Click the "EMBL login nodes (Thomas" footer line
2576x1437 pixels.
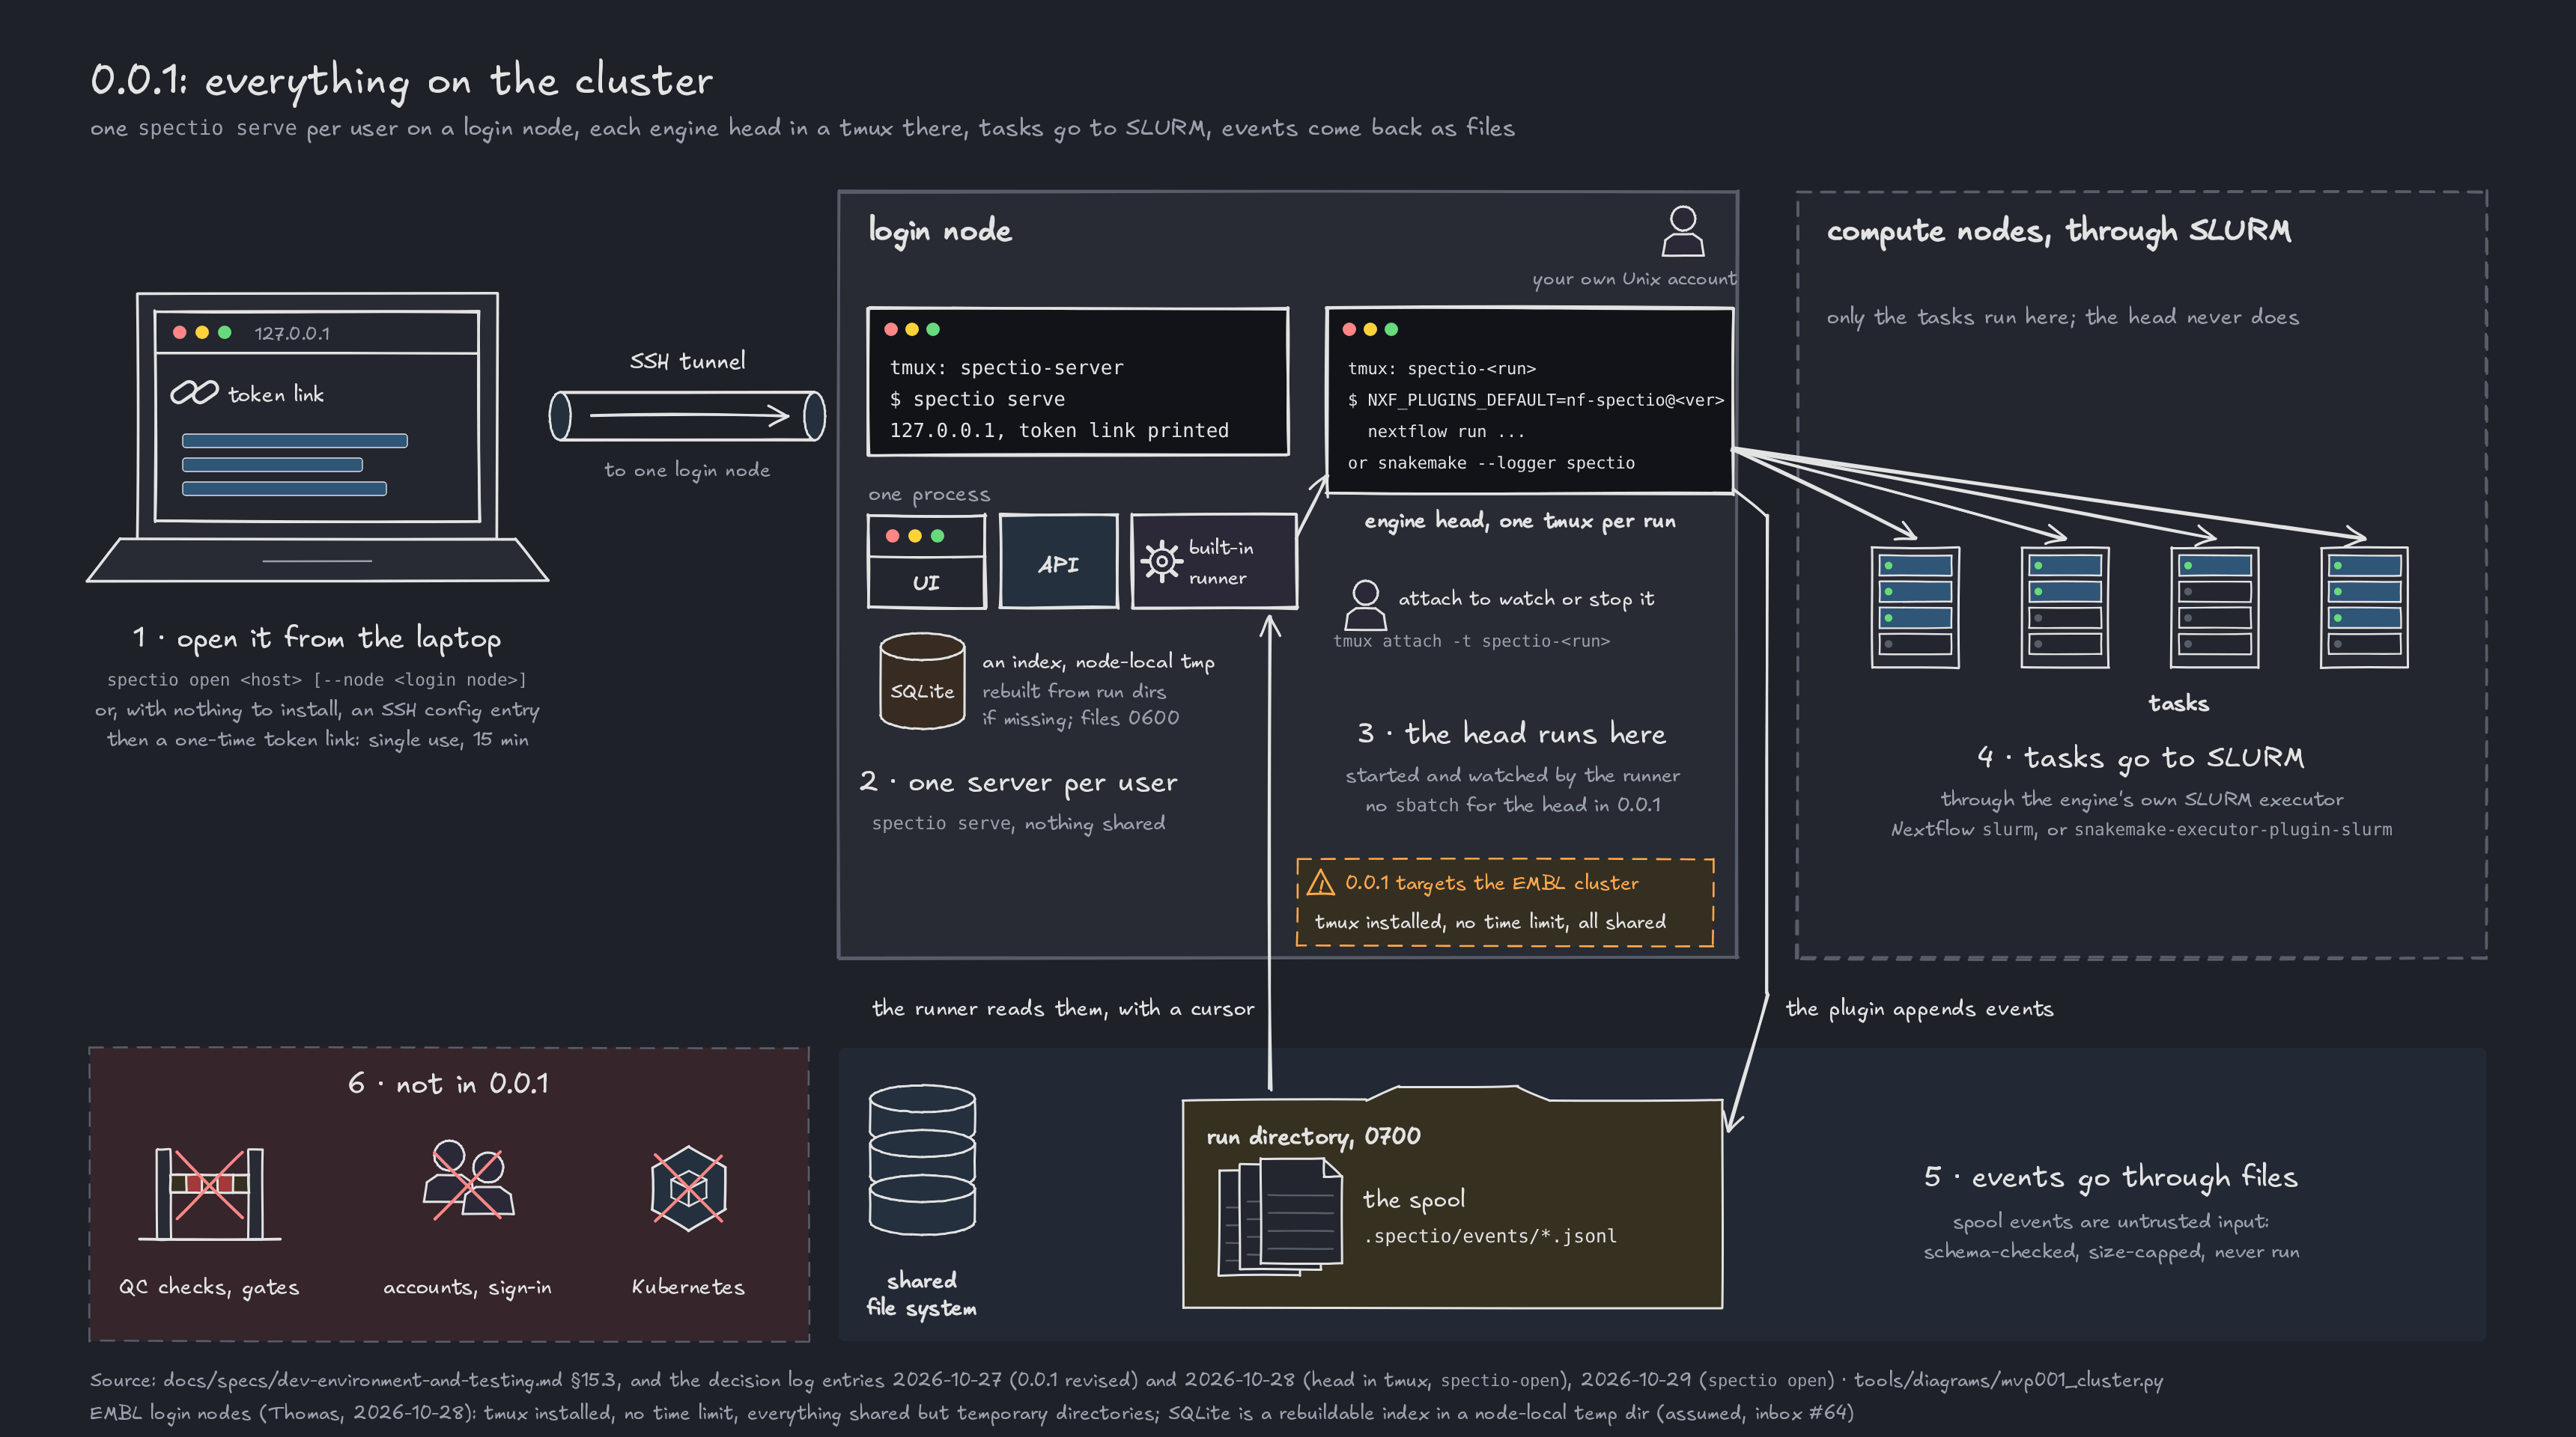click(971, 1413)
